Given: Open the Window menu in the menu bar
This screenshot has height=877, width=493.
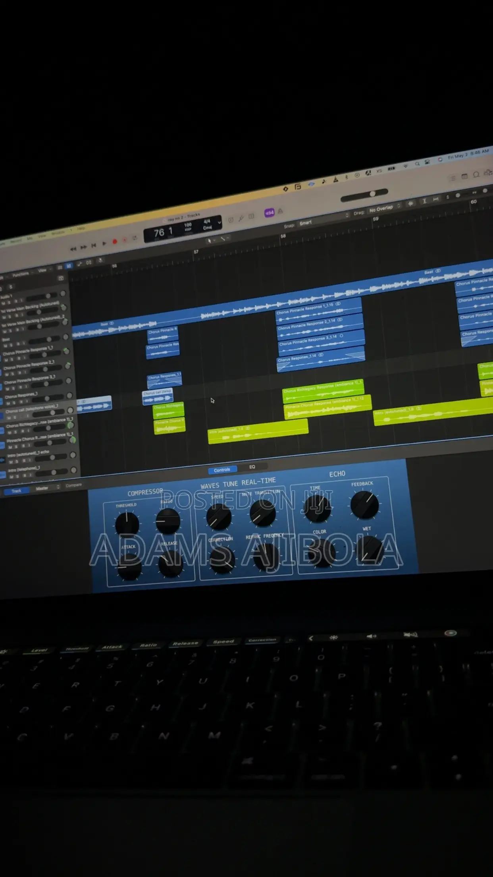Looking at the screenshot, I should [x=58, y=233].
